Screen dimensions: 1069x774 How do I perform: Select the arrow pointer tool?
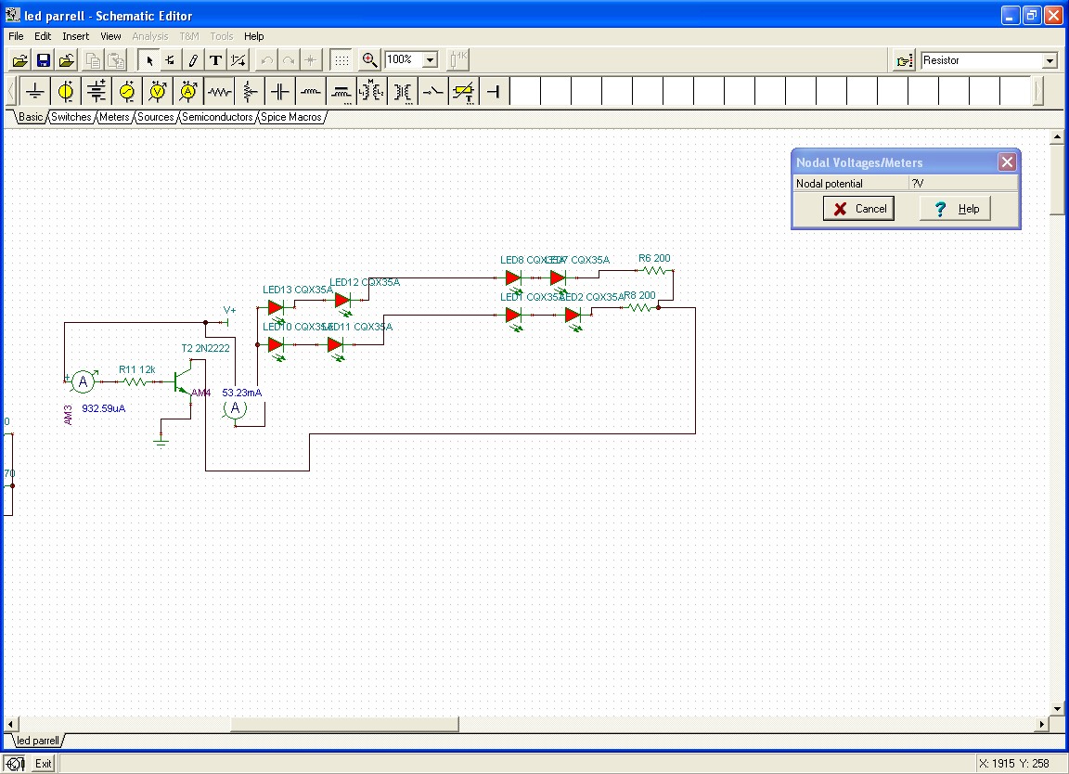pos(148,60)
